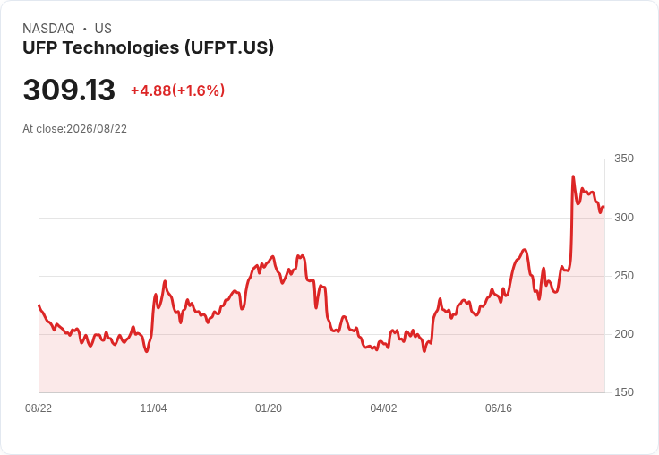Click the bullet separator between NASDAQ and US

click(84, 29)
